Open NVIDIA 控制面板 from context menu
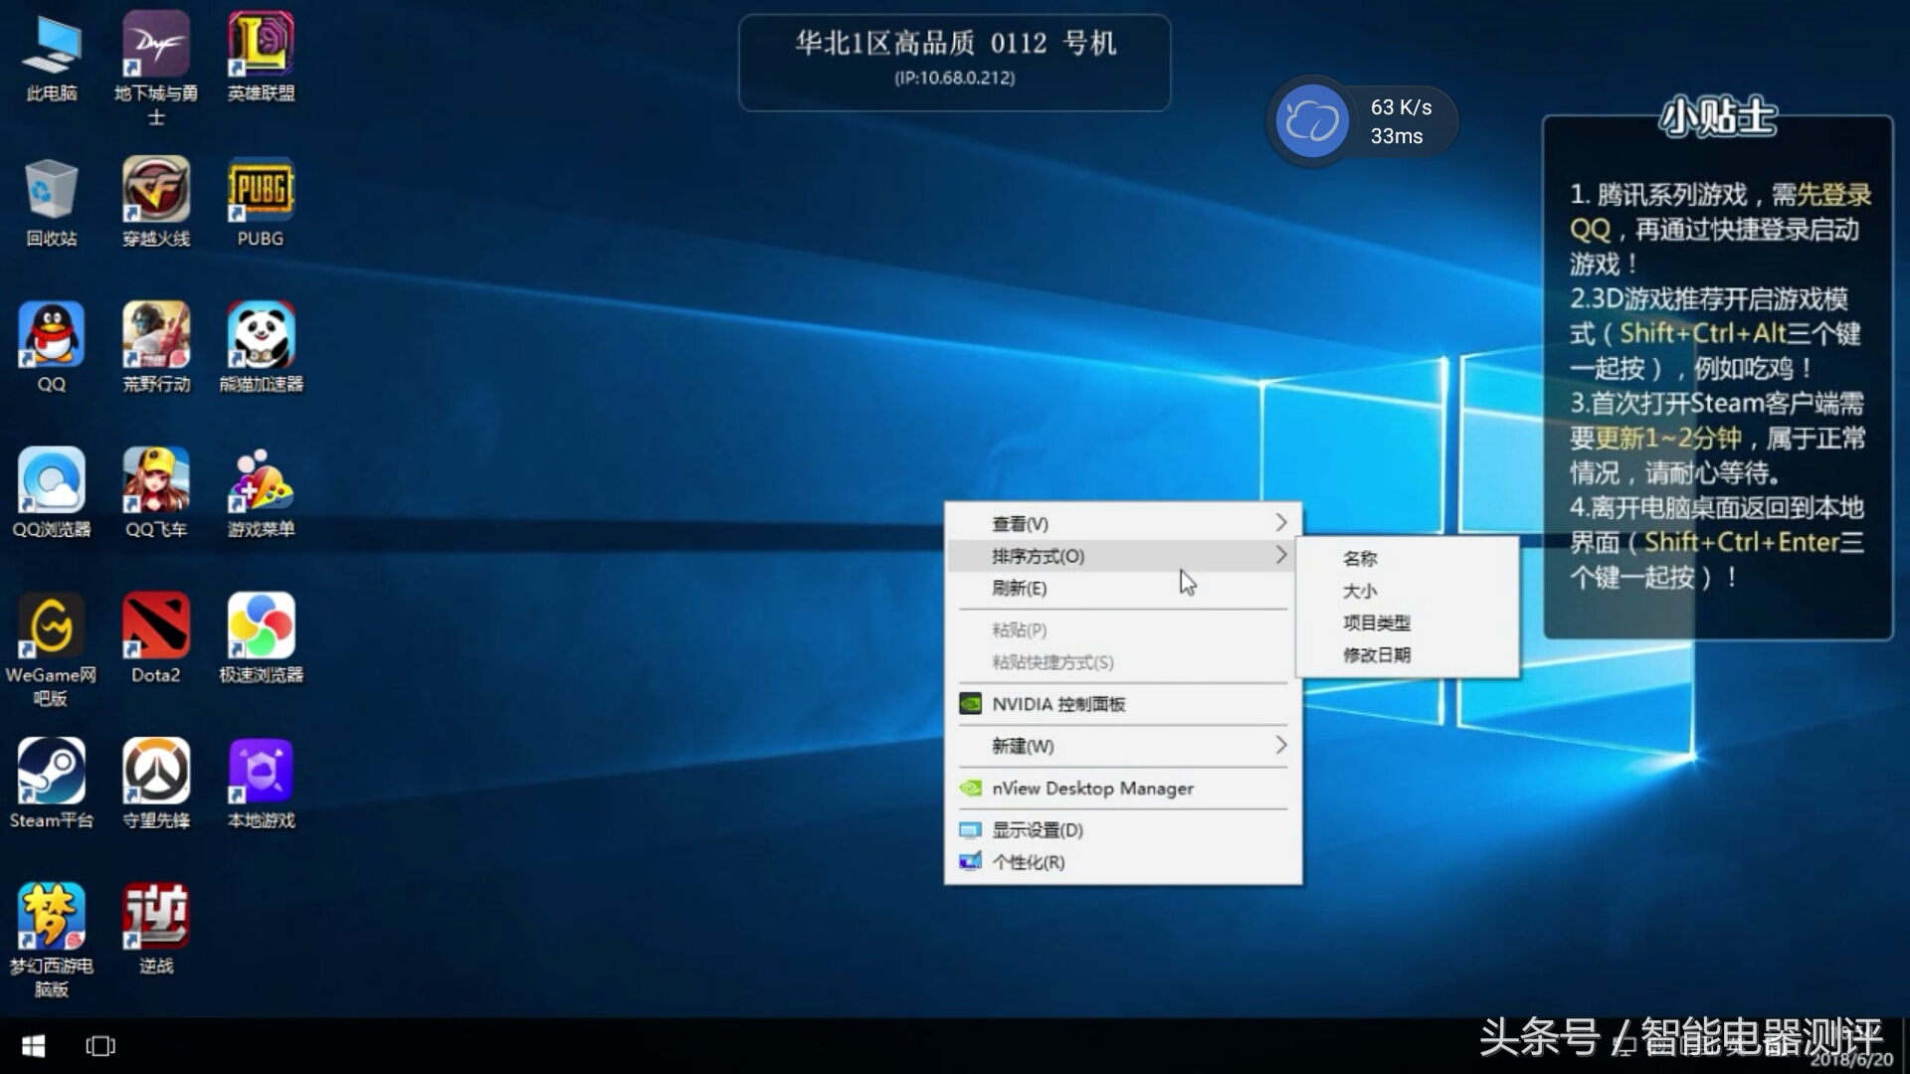The image size is (1910, 1074). point(1057,704)
